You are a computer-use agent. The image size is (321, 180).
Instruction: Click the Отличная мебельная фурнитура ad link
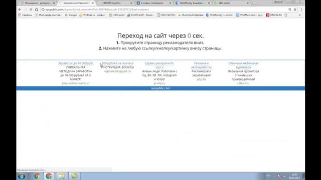point(243,65)
